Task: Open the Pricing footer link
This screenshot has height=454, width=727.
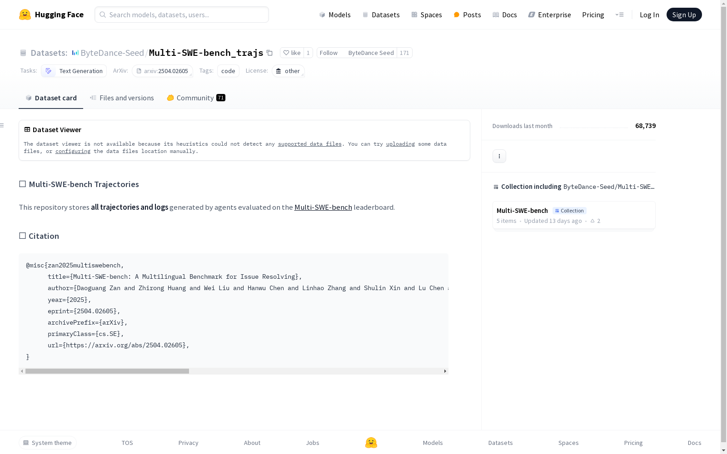Action: tap(633, 443)
